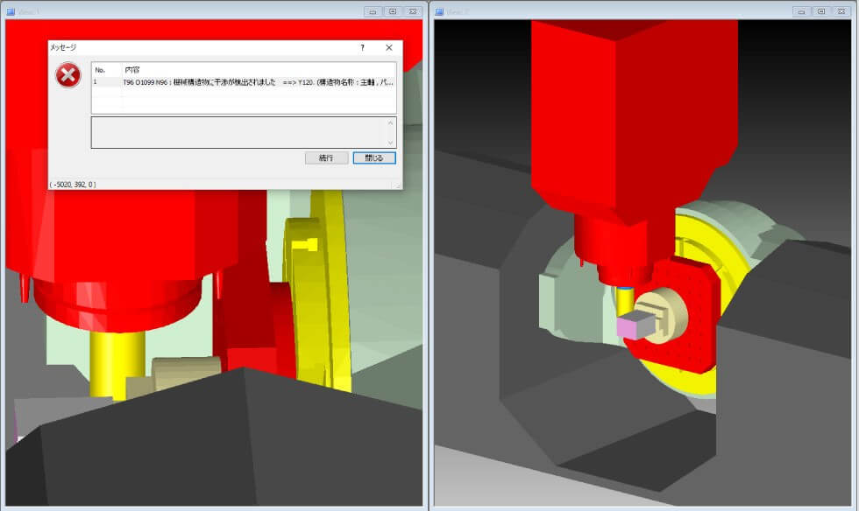Restore the View 1 window size
The height and width of the screenshot is (511, 859).
(x=393, y=11)
